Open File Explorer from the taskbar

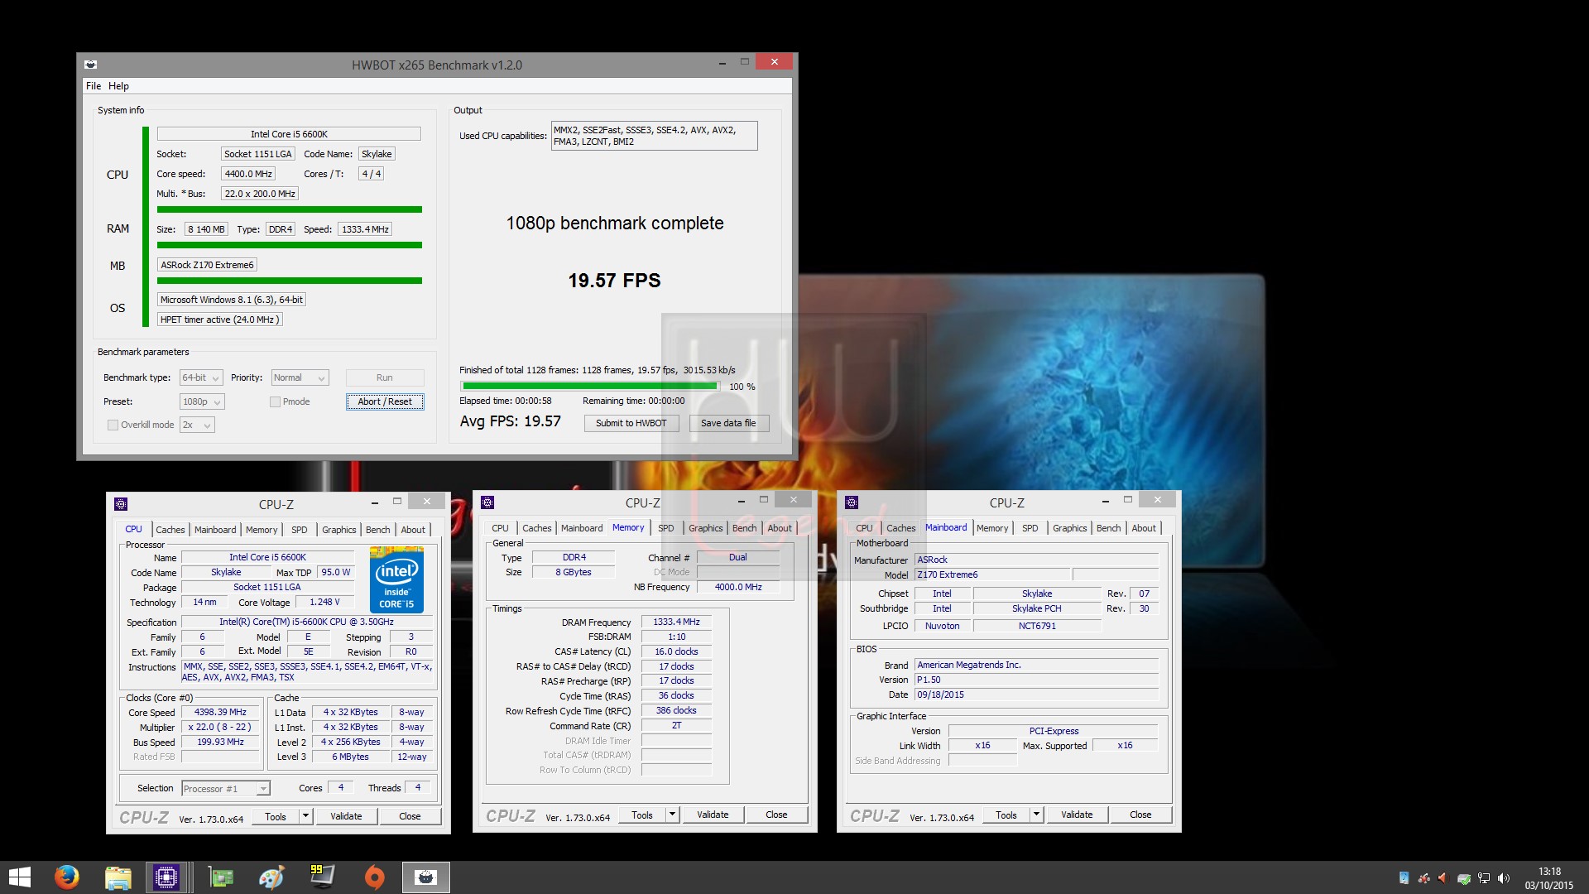pyautogui.click(x=118, y=877)
